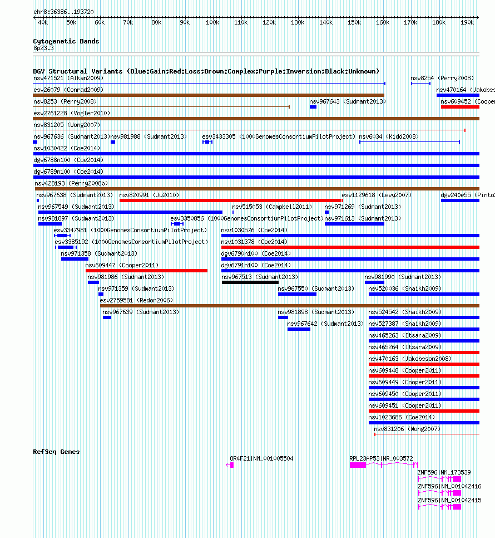Click the OR4F21 gene arrow glyph
Image resolution: width=495 pixels, height=538 pixels.
(x=230, y=465)
